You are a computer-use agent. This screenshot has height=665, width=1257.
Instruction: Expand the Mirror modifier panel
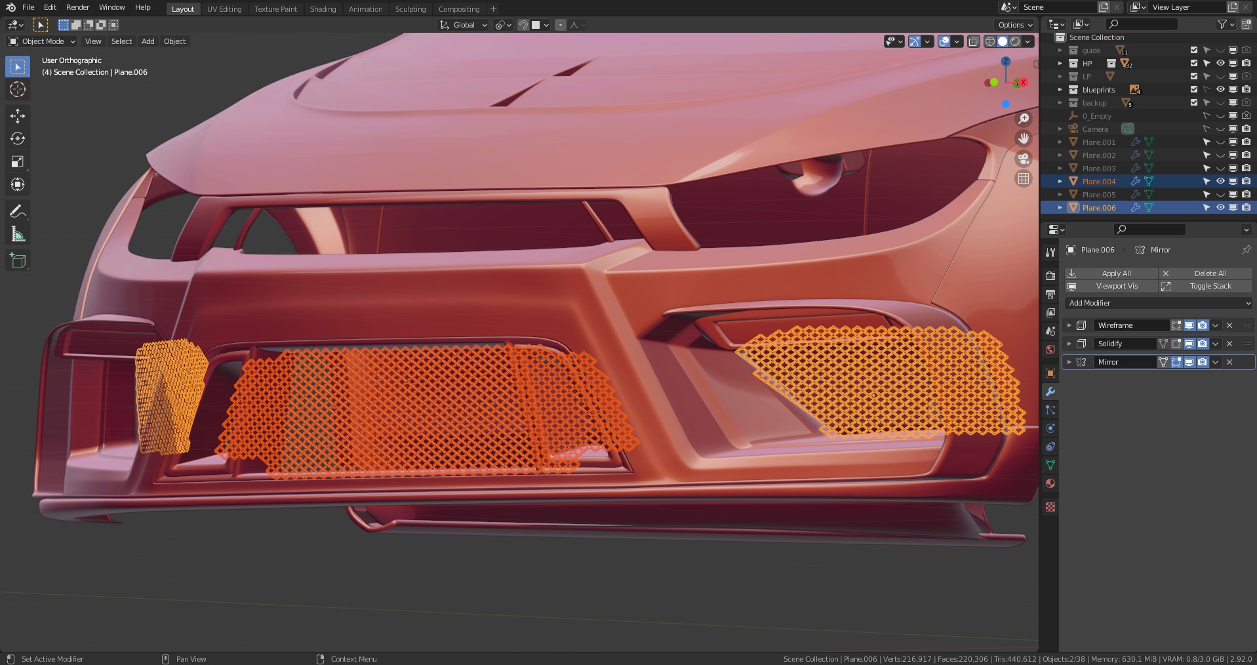(x=1069, y=362)
